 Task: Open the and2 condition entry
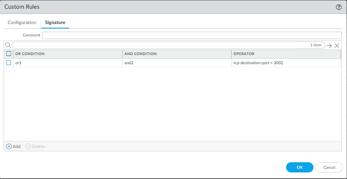(x=129, y=63)
